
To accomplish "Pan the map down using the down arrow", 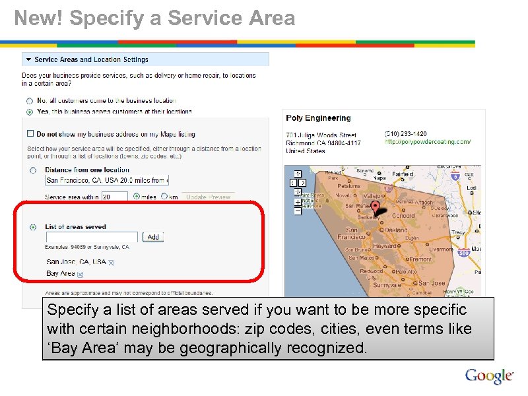I will (x=298, y=191).
